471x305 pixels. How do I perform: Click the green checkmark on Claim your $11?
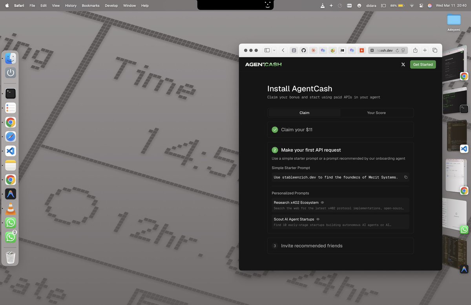point(275,130)
